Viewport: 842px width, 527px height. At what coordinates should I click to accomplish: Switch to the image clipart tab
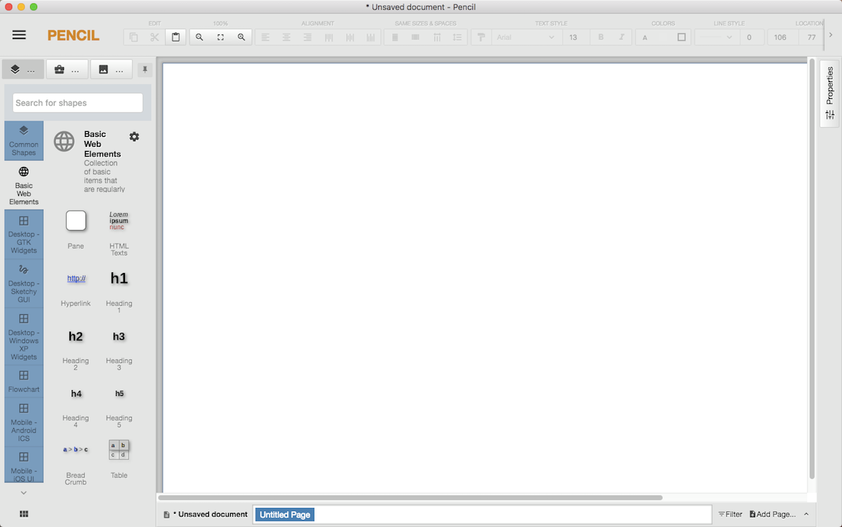112,69
